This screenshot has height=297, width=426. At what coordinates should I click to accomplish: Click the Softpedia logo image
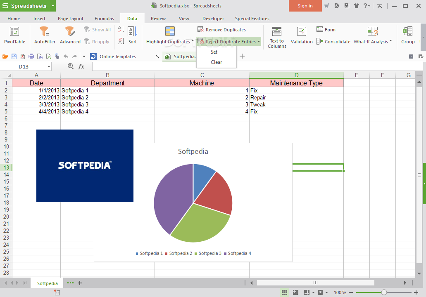[x=85, y=166]
